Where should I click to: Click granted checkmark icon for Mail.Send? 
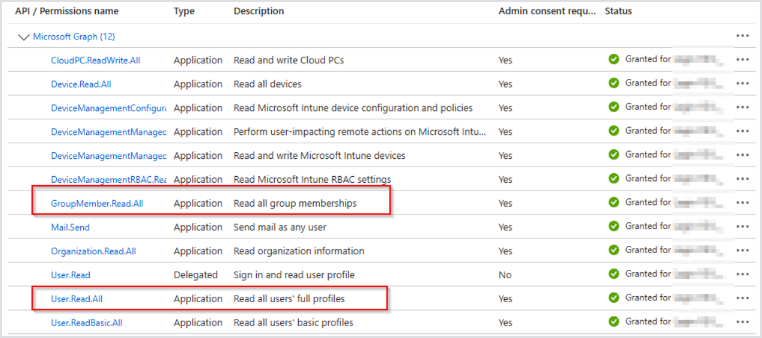tap(614, 226)
